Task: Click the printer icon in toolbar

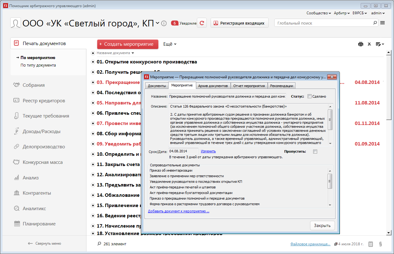Action: pyautogui.click(x=360, y=44)
